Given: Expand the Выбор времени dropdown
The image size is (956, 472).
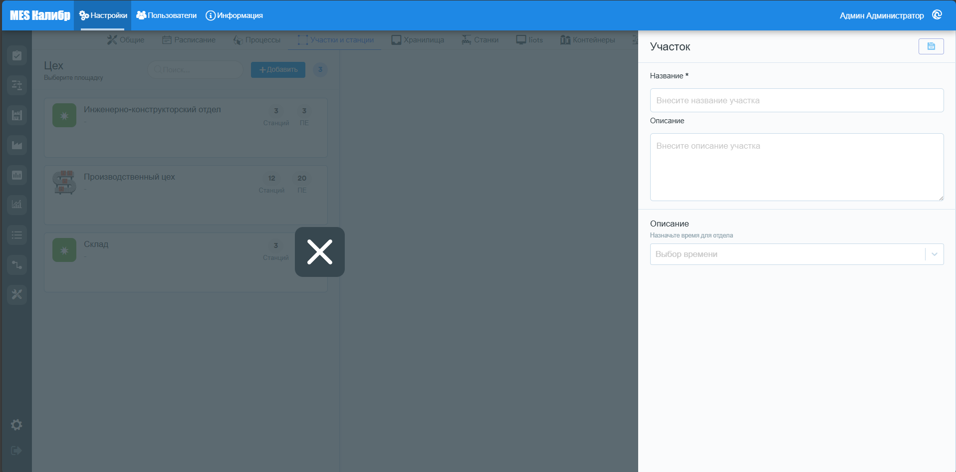Looking at the screenshot, I should click(x=797, y=254).
